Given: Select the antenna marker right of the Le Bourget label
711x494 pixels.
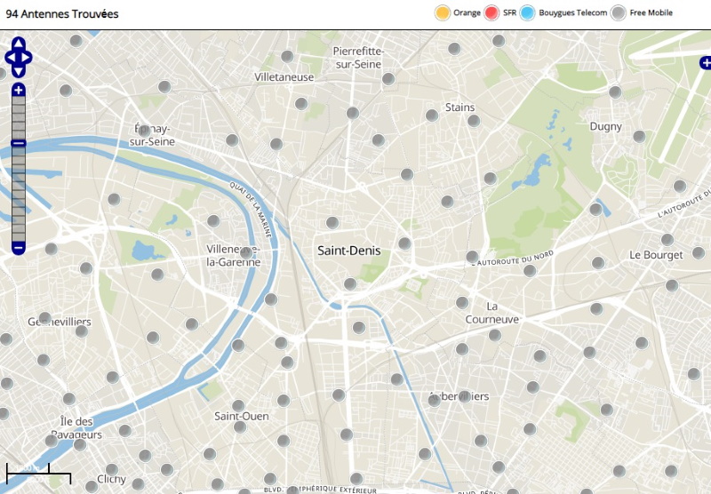Looking at the screenshot, I should [x=699, y=253].
